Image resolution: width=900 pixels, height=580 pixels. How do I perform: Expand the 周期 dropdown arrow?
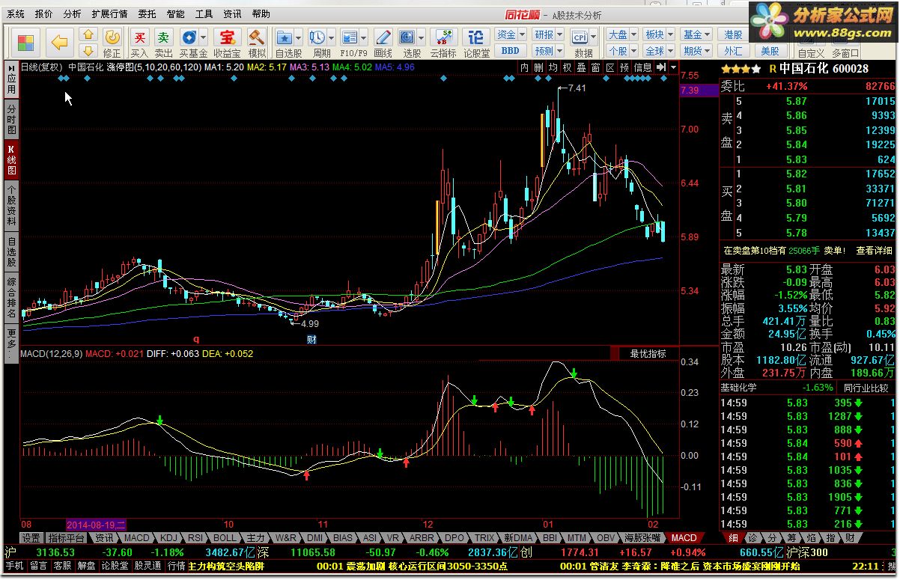pyautogui.click(x=332, y=37)
